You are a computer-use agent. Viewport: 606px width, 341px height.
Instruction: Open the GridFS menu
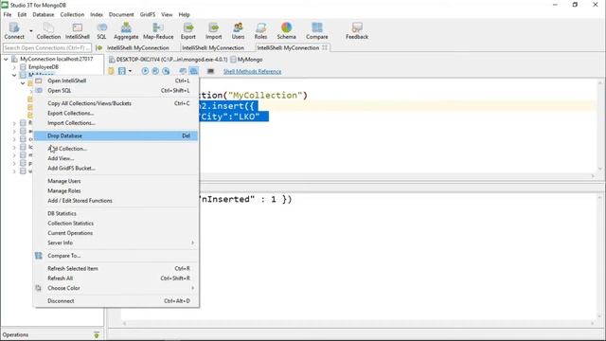click(x=148, y=15)
